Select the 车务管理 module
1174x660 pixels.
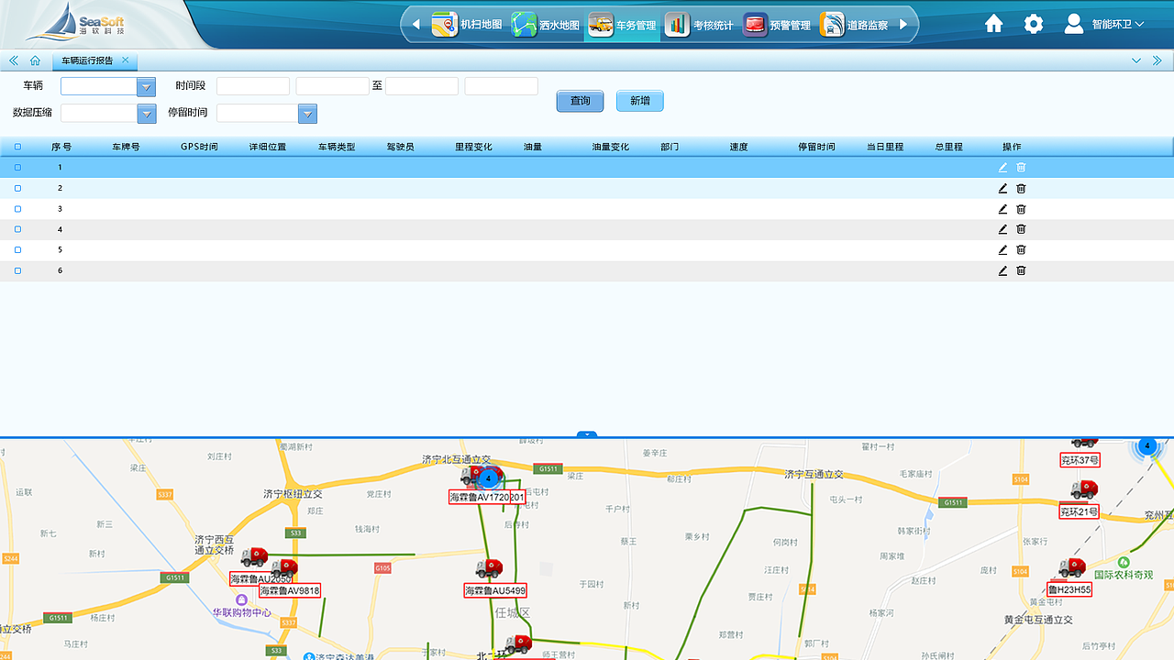pyautogui.click(x=623, y=25)
